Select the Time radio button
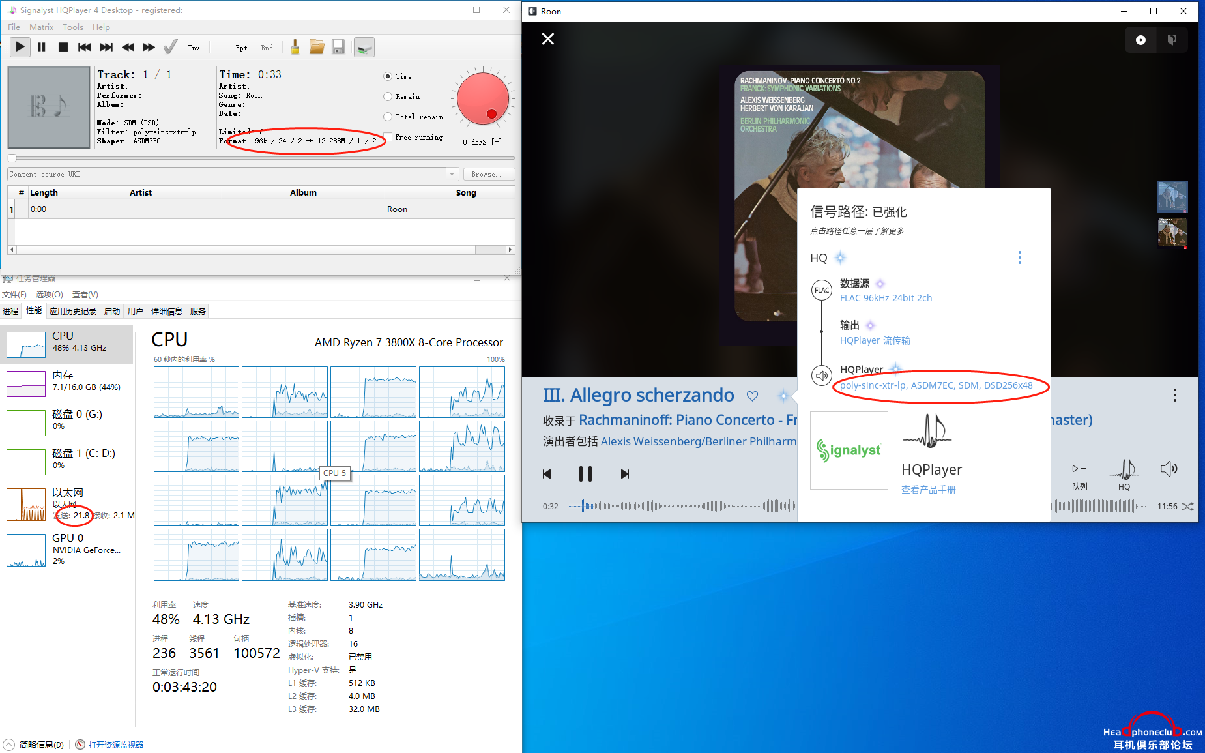This screenshot has width=1205, height=753. 388,76
